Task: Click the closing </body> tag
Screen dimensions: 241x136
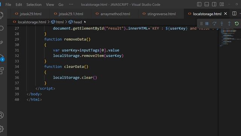Action: click(x=34, y=94)
